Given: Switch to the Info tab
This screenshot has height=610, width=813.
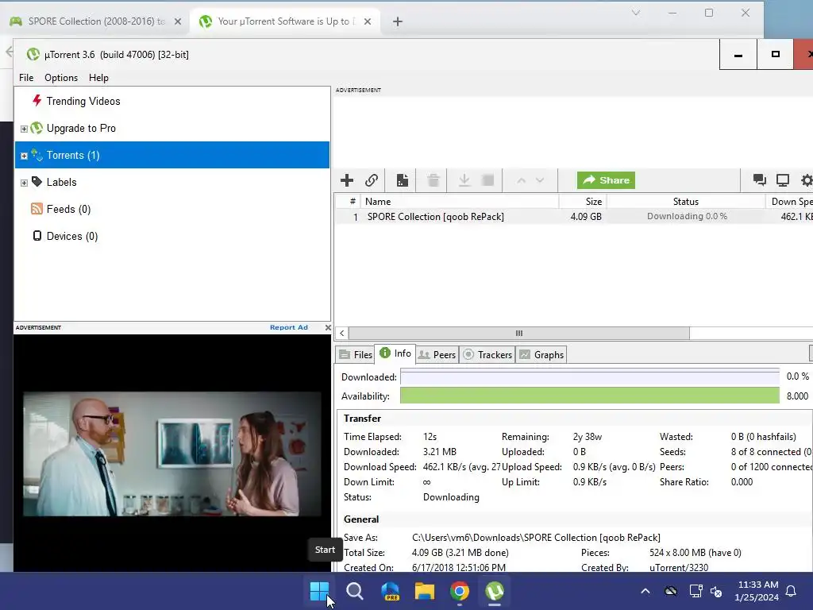Looking at the screenshot, I should pyautogui.click(x=395, y=353).
